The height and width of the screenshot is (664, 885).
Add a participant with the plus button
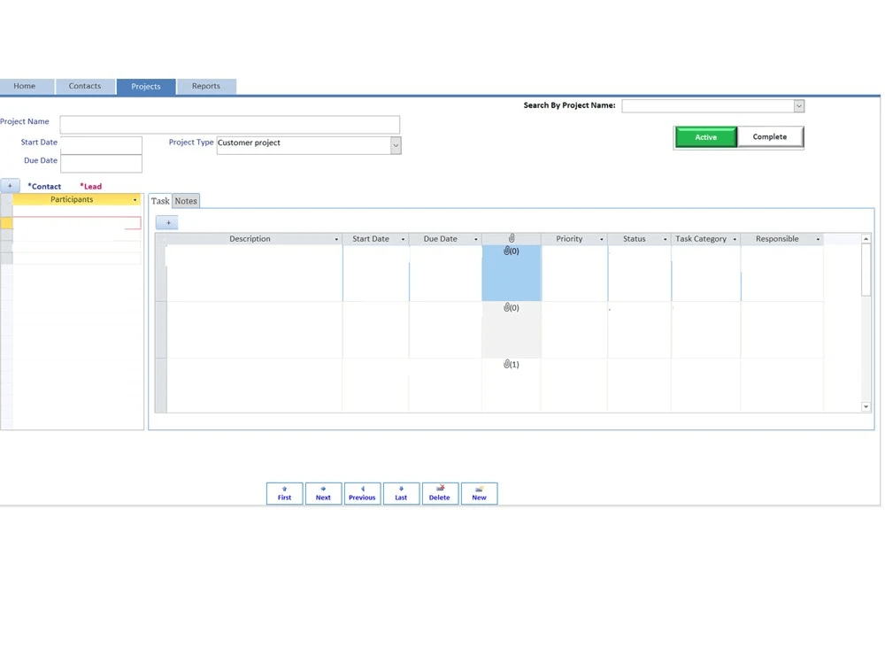tap(10, 185)
